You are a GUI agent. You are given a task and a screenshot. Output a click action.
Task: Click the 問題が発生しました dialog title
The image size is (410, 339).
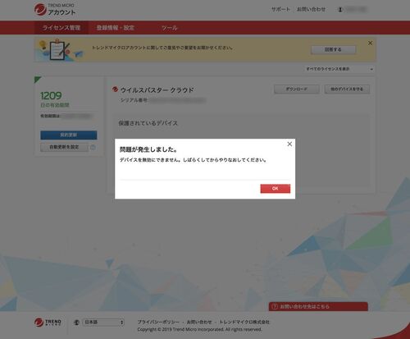point(148,149)
